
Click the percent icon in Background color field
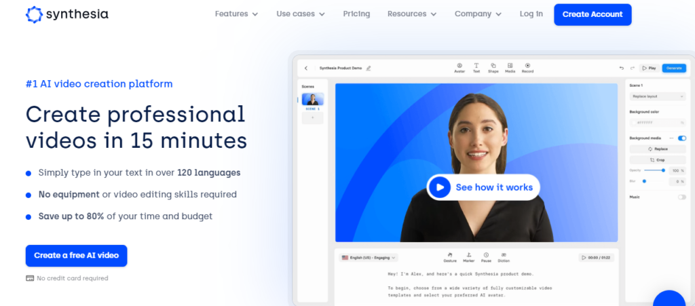coord(682,123)
